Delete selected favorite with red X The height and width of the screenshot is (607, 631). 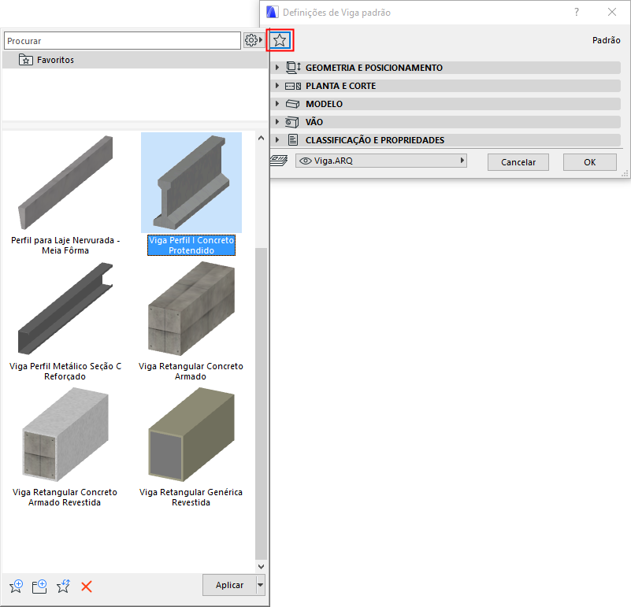coord(87,587)
